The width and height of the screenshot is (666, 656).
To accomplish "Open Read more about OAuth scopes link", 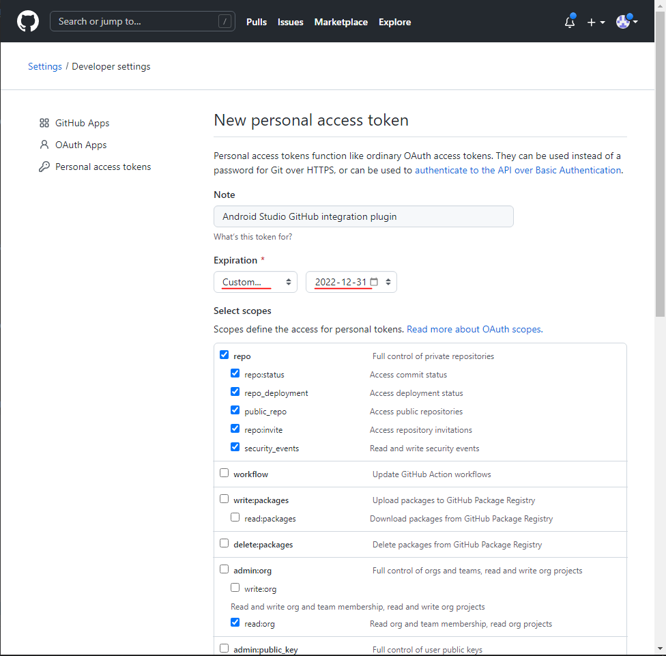I will point(474,329).
